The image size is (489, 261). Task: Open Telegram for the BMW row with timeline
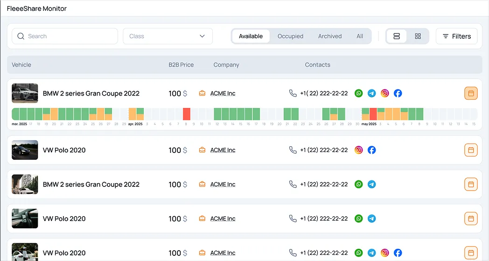coord(372,93)
